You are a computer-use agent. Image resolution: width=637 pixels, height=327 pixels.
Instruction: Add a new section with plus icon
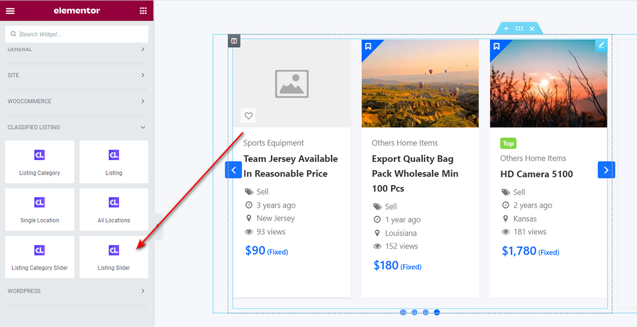click(506, 29)
